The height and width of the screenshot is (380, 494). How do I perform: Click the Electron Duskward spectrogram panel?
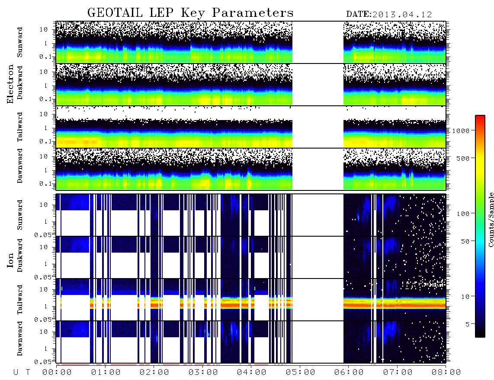point(251,84)
